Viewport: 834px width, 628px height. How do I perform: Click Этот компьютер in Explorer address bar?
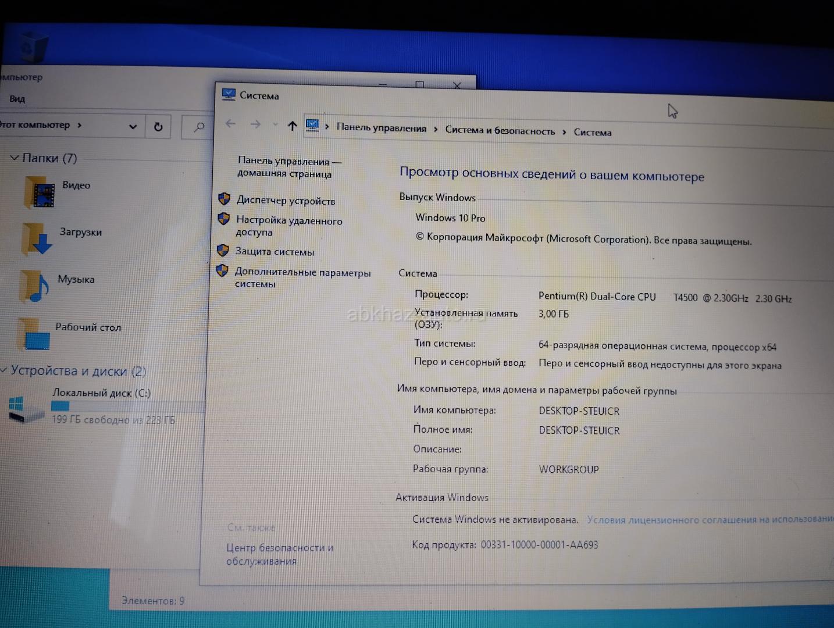point(34,124)
